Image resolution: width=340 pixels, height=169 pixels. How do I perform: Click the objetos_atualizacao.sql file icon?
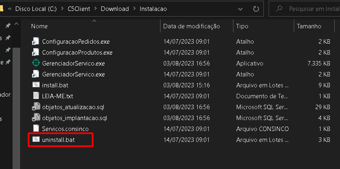point(36,107)
